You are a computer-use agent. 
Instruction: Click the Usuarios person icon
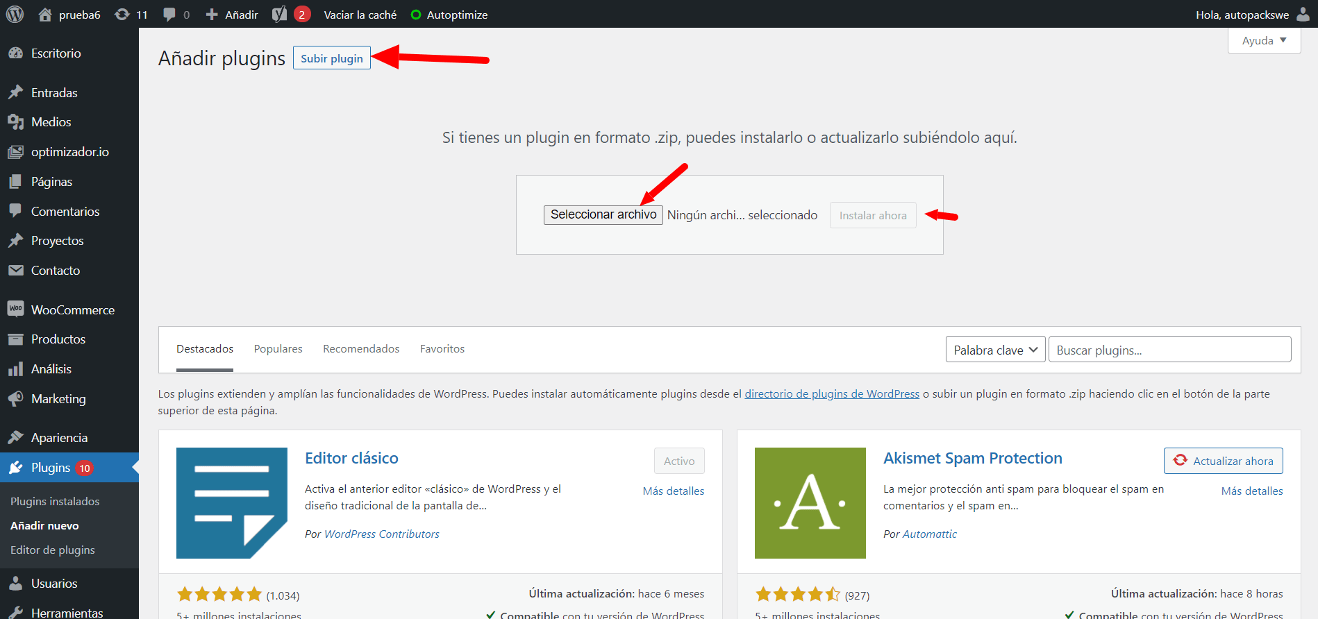(x=15, y=584)
